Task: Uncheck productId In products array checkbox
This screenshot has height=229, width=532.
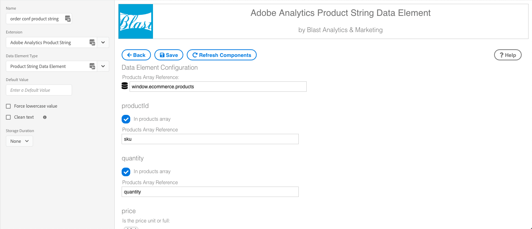Action: 126,119
